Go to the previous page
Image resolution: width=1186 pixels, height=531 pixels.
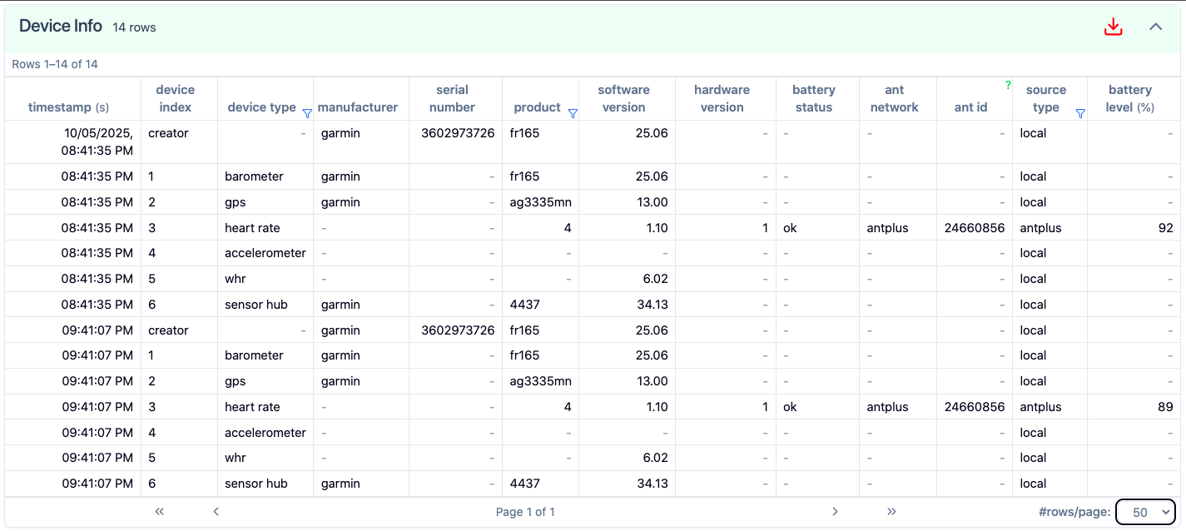pos(216,512)
